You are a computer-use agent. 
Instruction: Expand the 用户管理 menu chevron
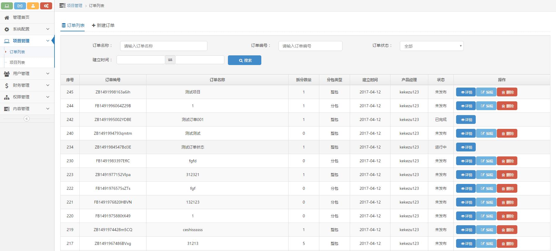(x=48, y=74)
